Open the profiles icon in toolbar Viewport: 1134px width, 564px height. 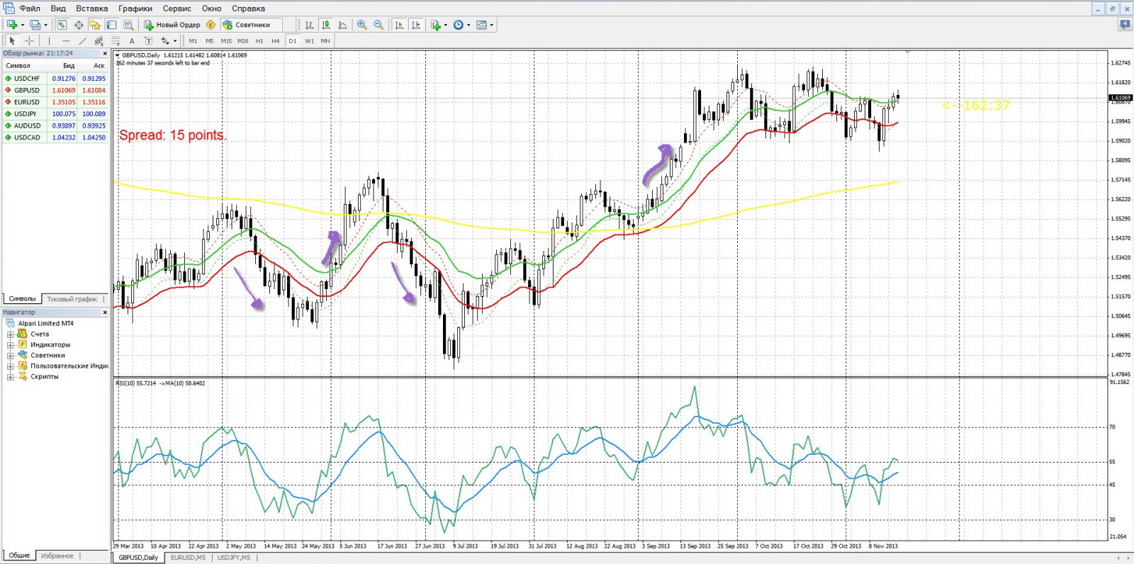coord(35,25)
